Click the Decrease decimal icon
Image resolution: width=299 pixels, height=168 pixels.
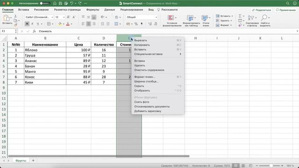(156, 24)
